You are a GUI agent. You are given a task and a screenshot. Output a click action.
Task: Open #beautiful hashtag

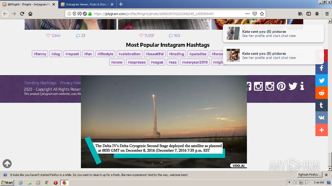pyautogui.click(x=155, y=54)
